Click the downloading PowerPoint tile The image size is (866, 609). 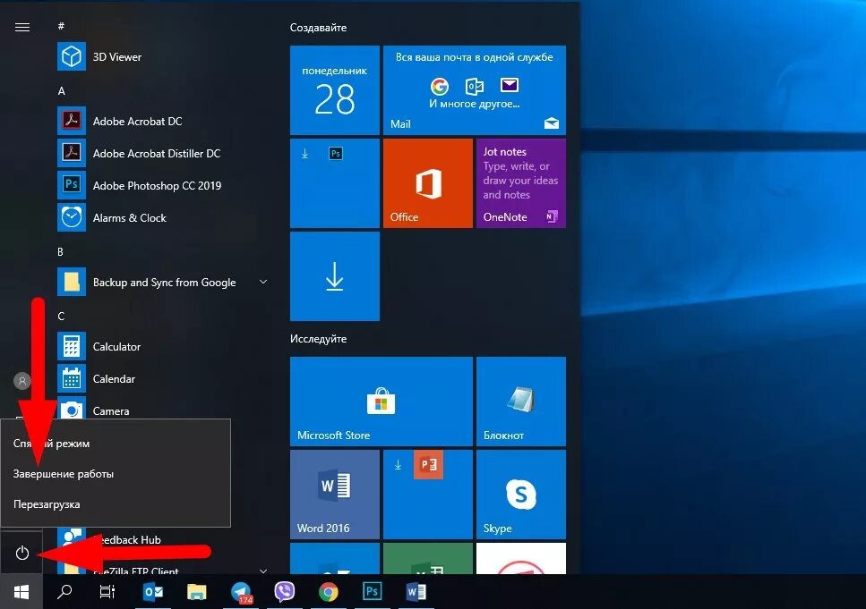[x=428, y=495]
